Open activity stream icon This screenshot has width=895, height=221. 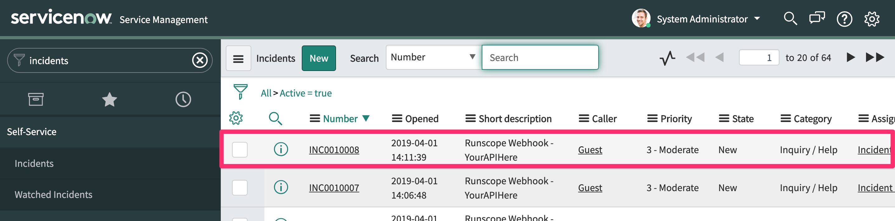click(x=667, y=58)
